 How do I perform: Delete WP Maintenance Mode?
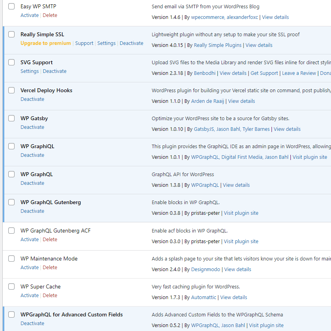(x=50, y=267)
